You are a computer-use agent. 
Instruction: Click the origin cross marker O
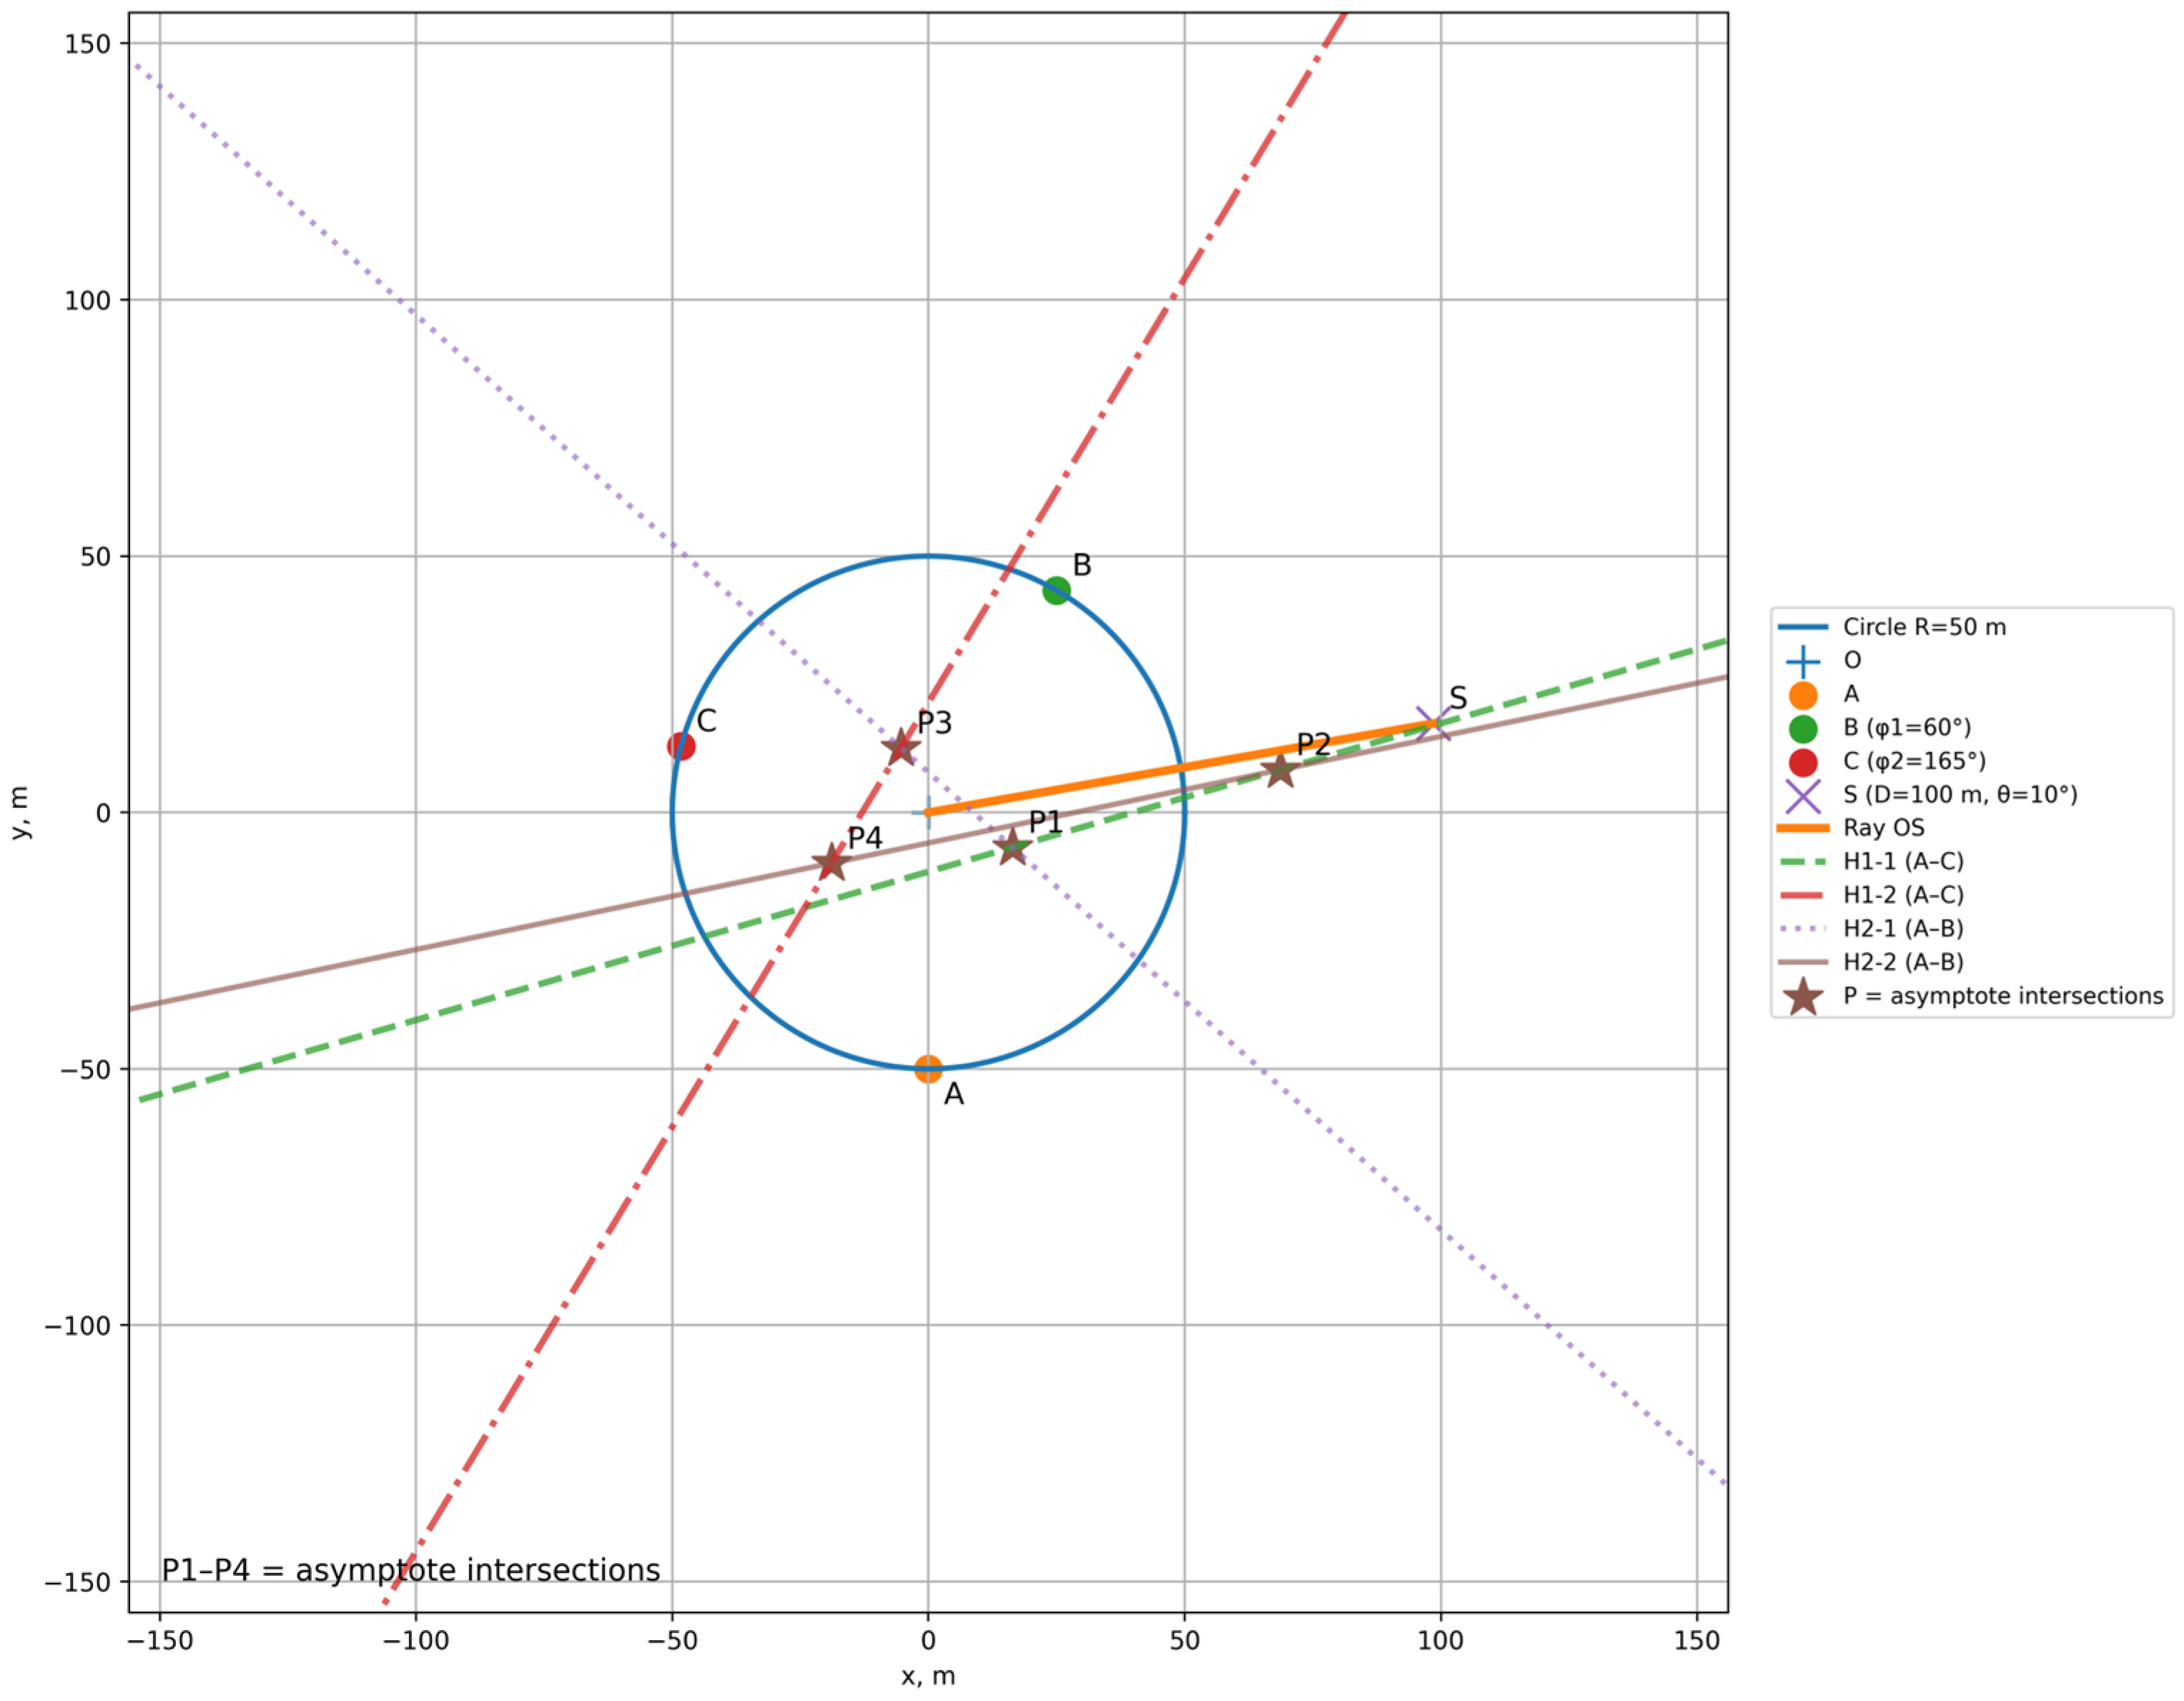tap(928, 812)
